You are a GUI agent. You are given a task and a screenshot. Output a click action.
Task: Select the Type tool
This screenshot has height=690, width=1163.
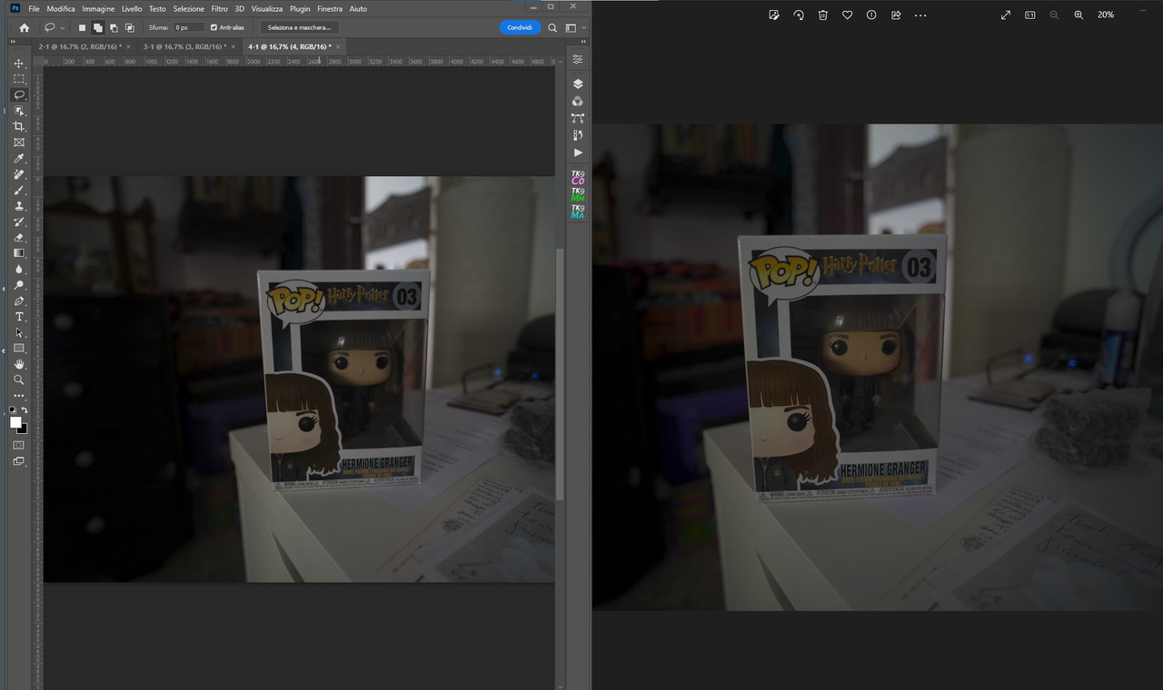coord(19,317)
